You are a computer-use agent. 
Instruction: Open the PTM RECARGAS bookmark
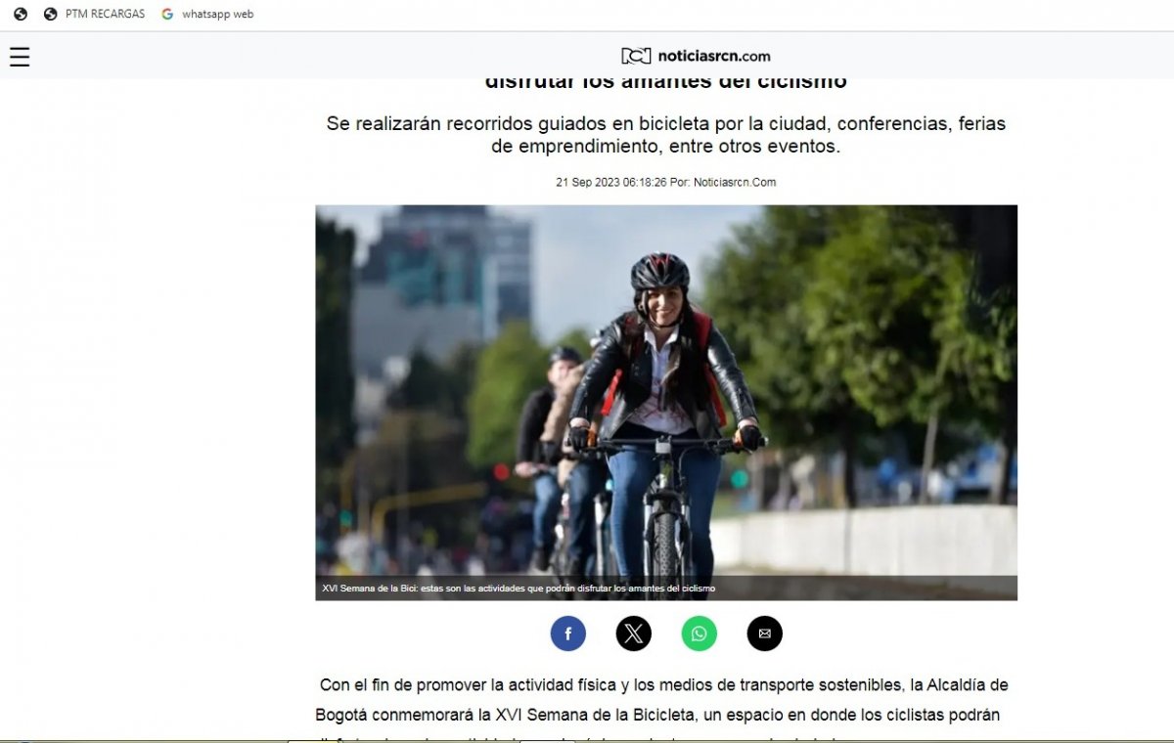95,14
